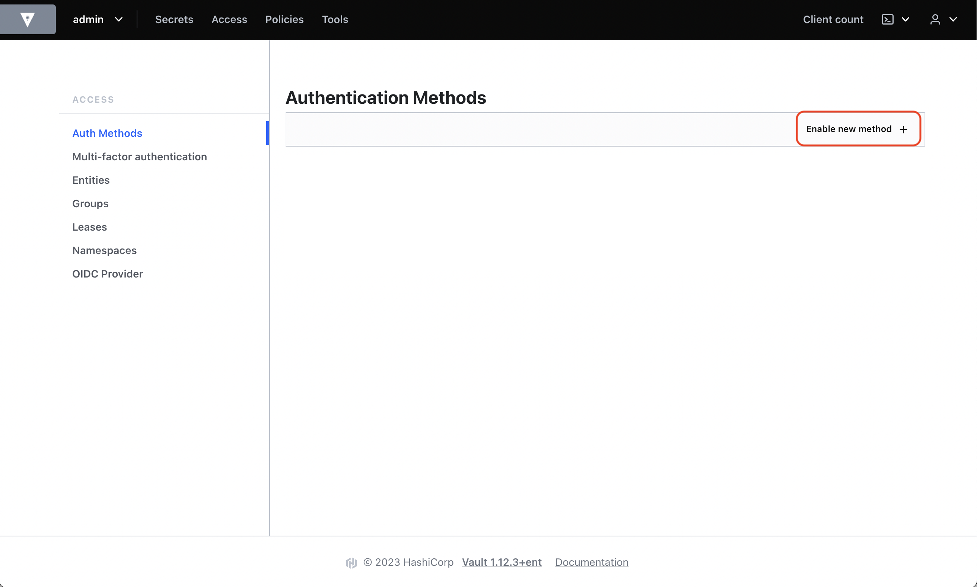Open the console terminal icon
The width and height of the screenshot is (977, 587).
point(887,19)
